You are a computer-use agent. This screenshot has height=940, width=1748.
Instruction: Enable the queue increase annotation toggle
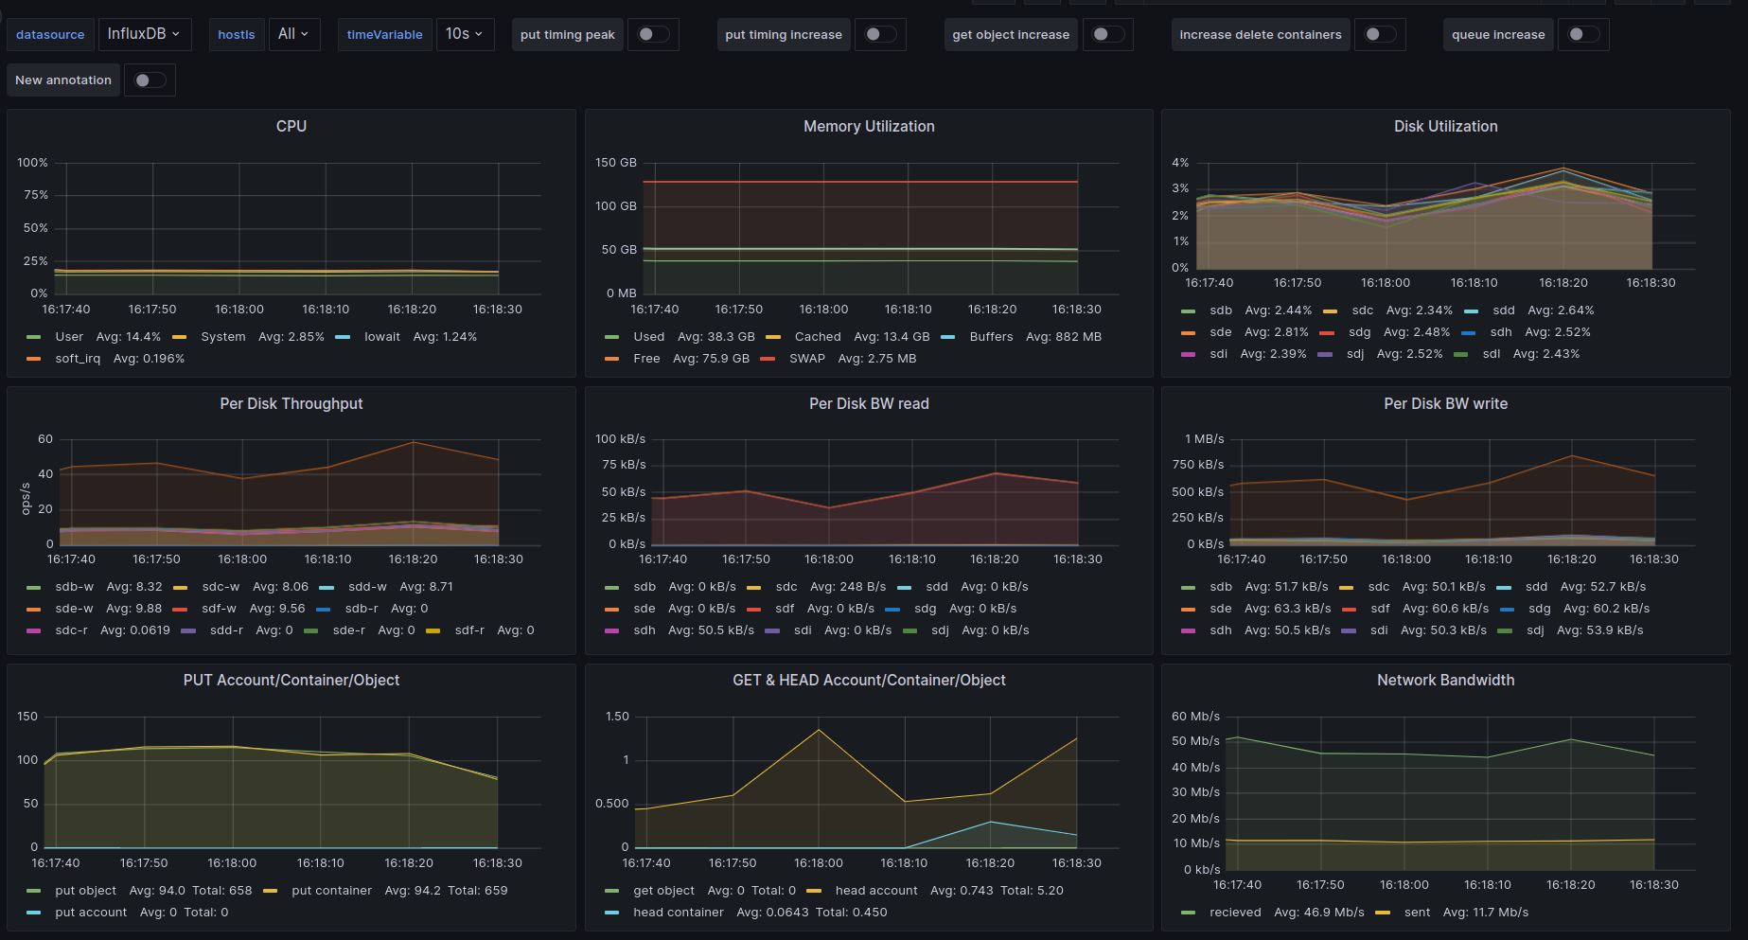pos(1583,34)
